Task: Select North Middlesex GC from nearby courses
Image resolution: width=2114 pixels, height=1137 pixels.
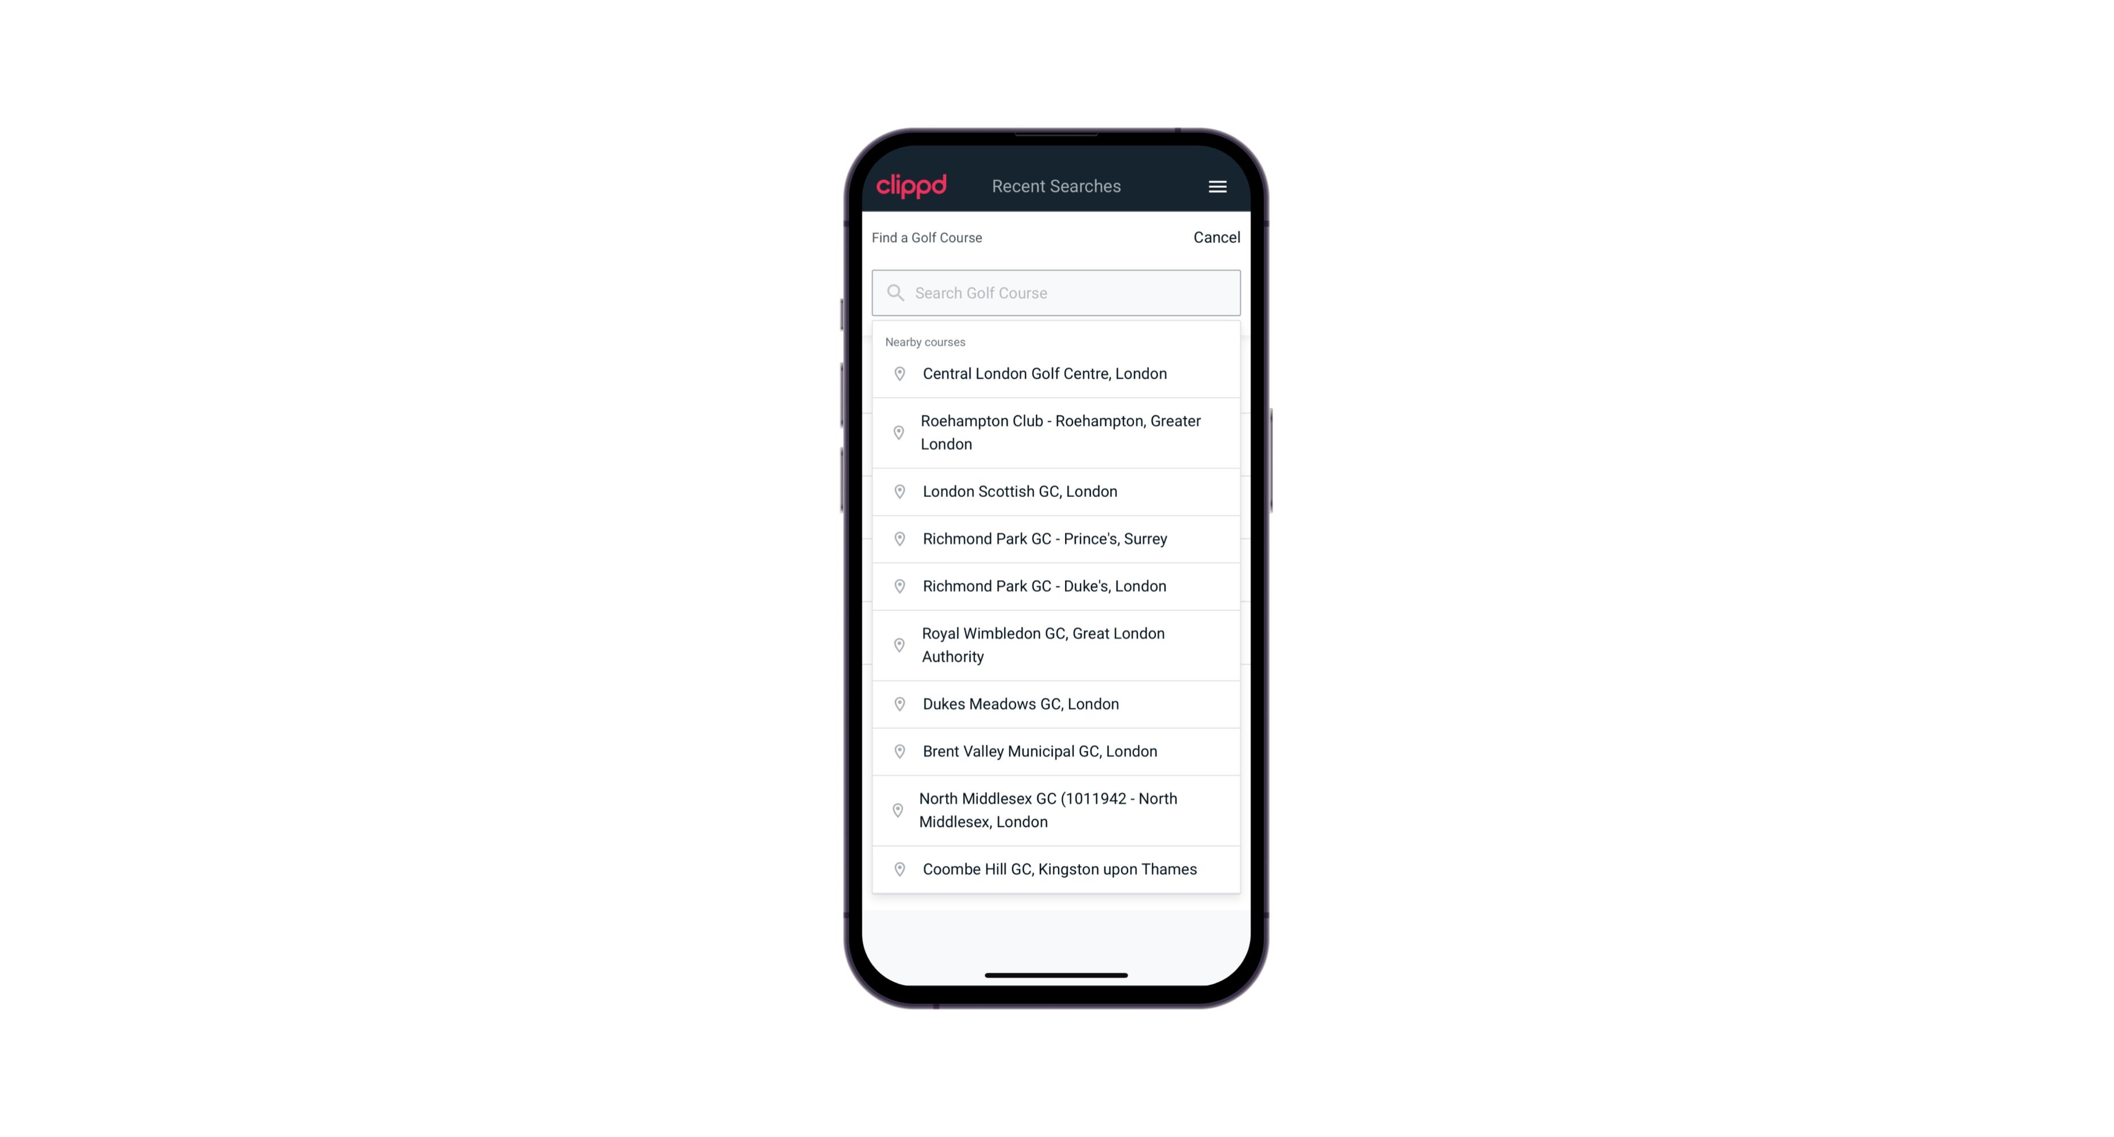Action: [1056, 810]
